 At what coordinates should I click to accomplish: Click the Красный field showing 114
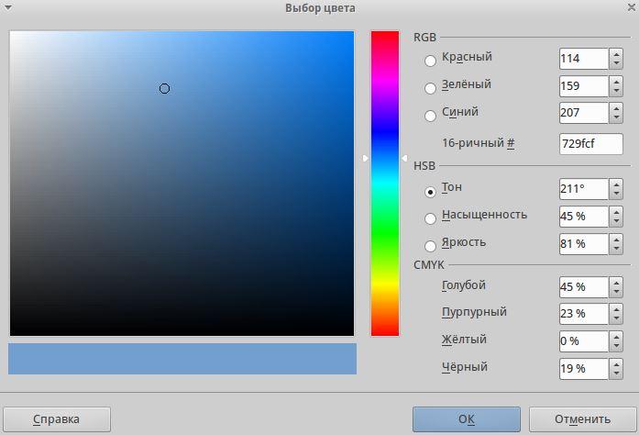(x=584, y=59)
